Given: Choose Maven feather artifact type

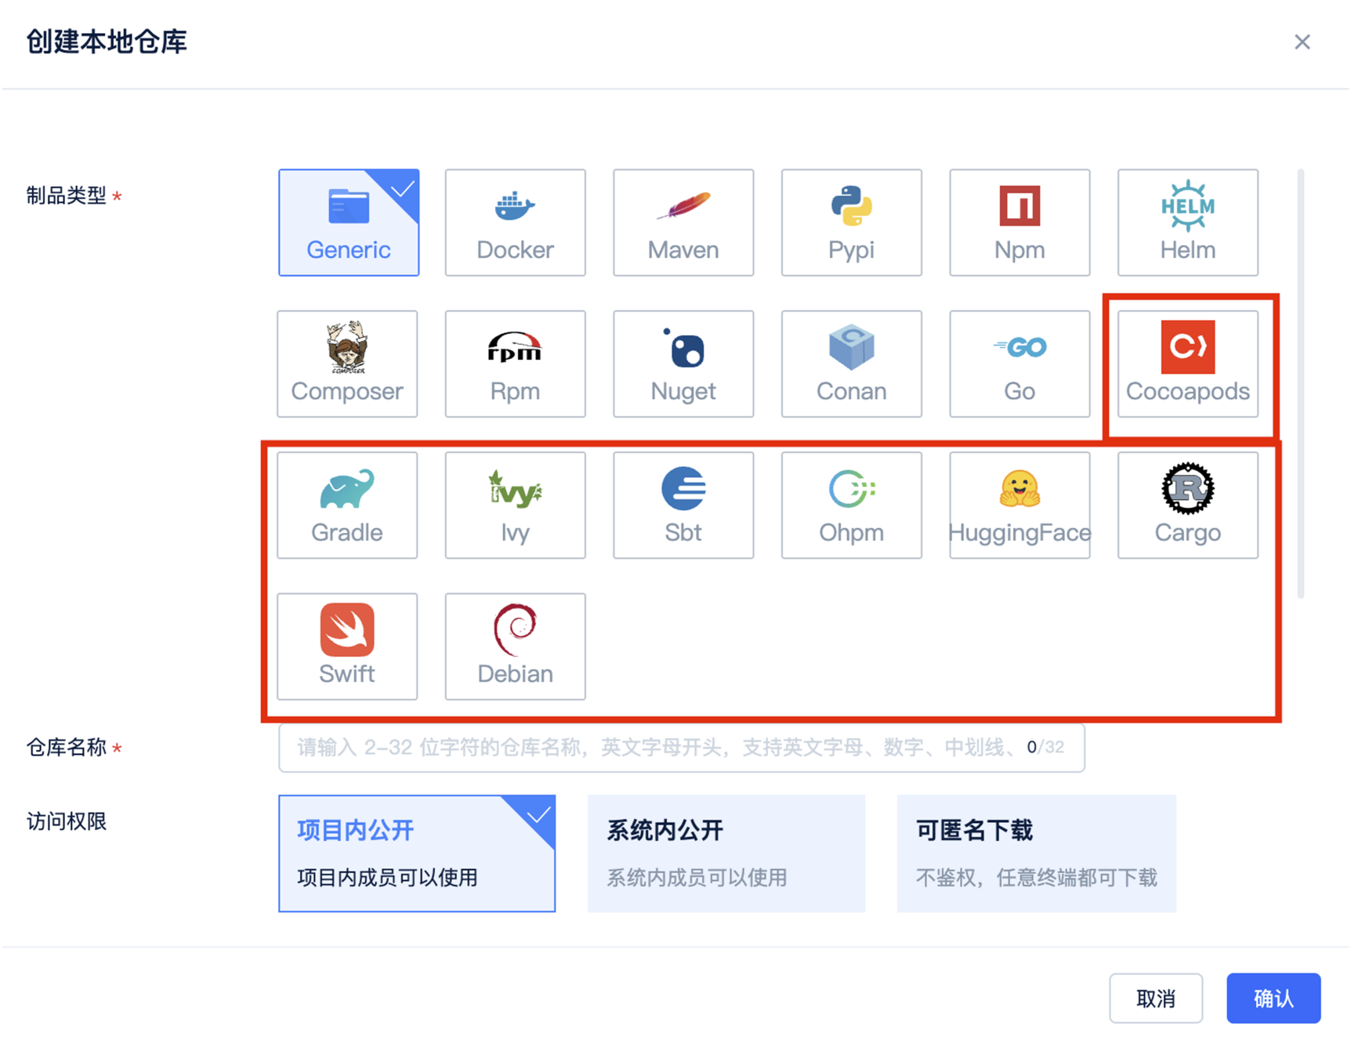Looking at the screenshot, I should (x=683, y=223).
